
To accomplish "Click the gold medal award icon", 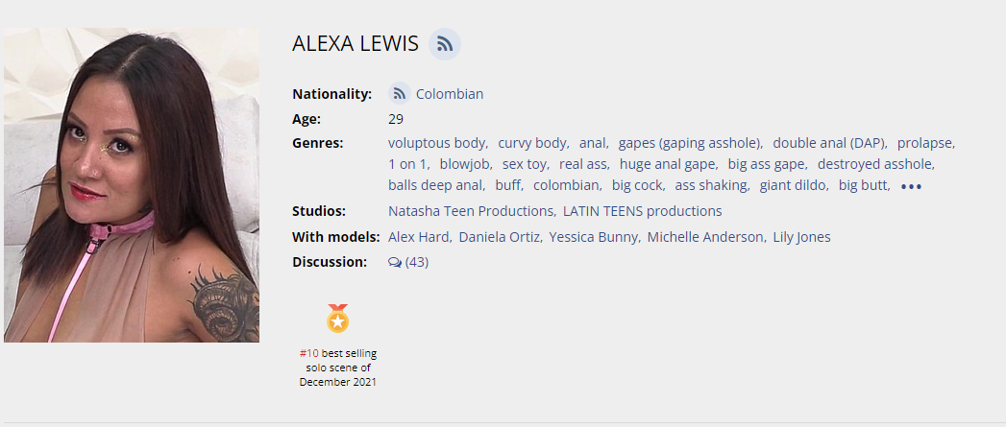I will (x=337, y=319).
